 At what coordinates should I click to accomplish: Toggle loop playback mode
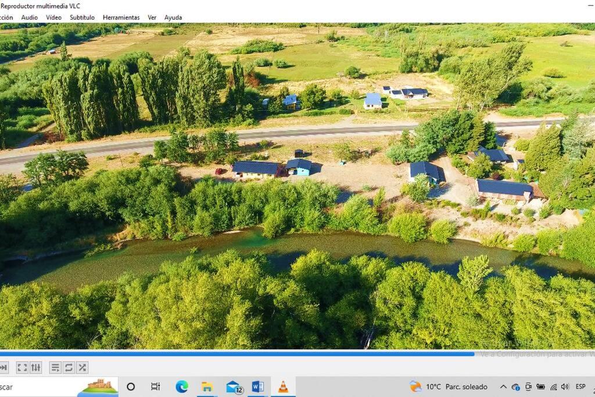pos(69,367)
